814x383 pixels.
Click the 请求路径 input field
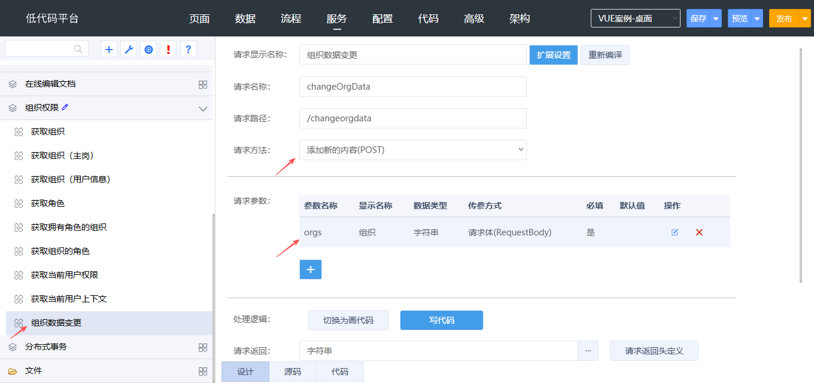pyautogui.click(x=412, y=118)
